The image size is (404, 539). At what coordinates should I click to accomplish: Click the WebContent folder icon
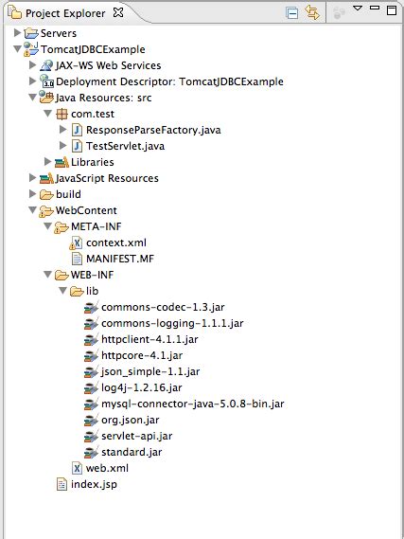coord(46,211)
